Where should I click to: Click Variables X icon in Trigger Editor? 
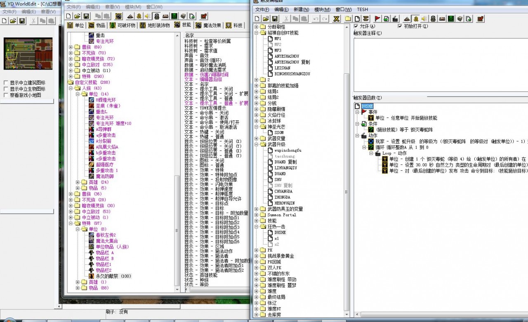tap(337, 19)
